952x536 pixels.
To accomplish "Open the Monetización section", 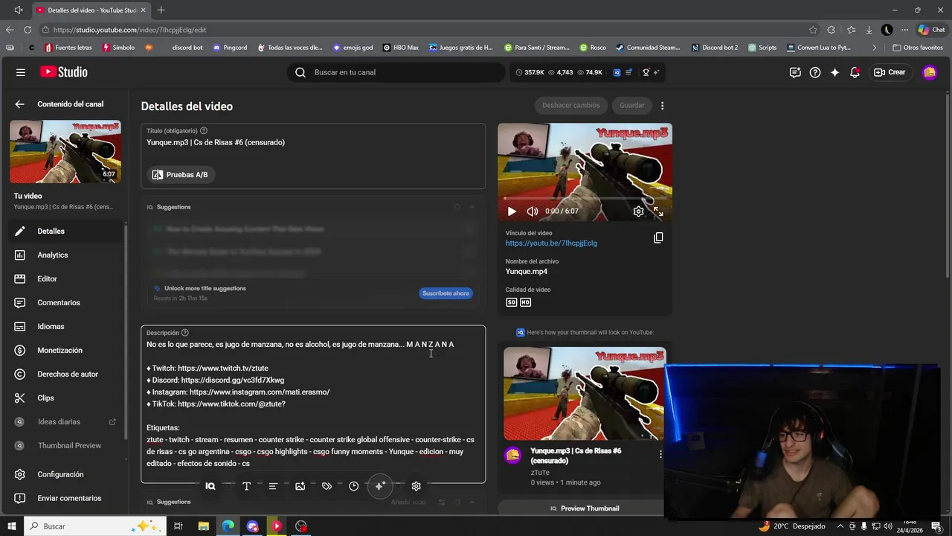I will coord(65,350).
